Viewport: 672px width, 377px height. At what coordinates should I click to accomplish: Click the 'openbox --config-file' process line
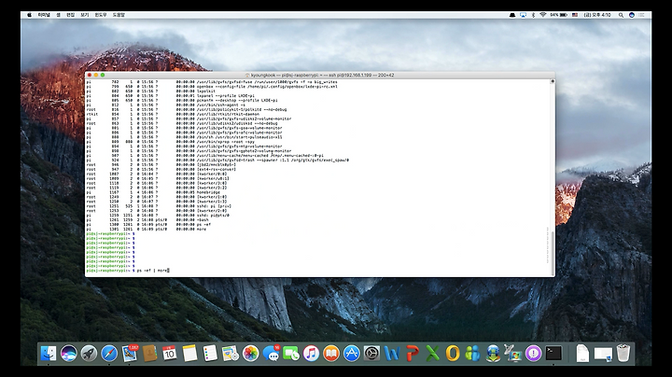[x=212, y=87]
